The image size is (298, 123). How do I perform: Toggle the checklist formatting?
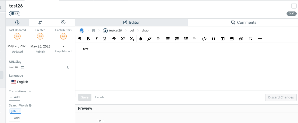point(186,39)
